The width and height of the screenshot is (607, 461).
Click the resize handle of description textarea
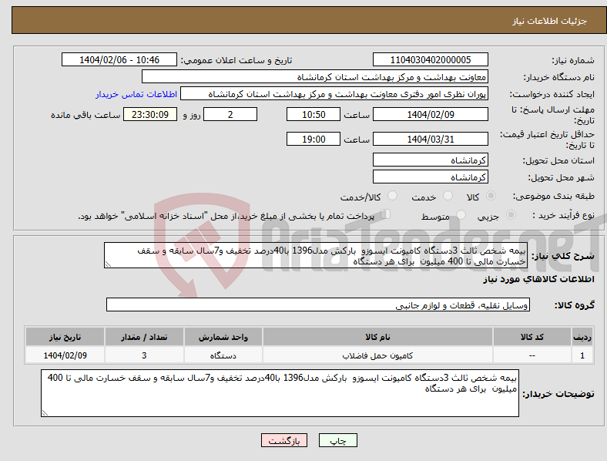click(108, 264)
